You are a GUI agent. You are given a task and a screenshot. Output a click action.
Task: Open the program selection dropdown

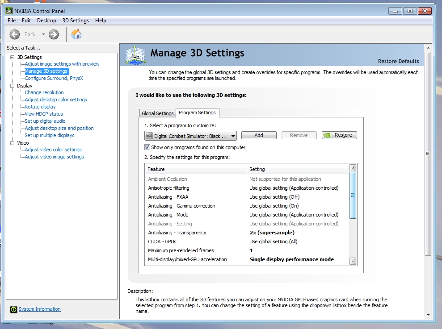point(190,136)
